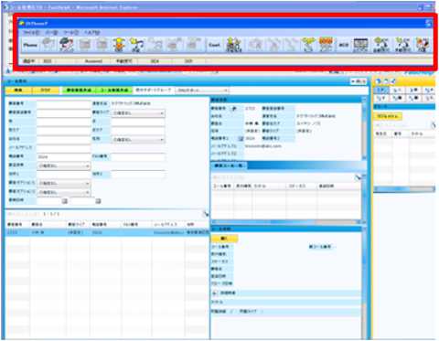
Task: Open the 性別 dropdown
Action: coord(138,140)
